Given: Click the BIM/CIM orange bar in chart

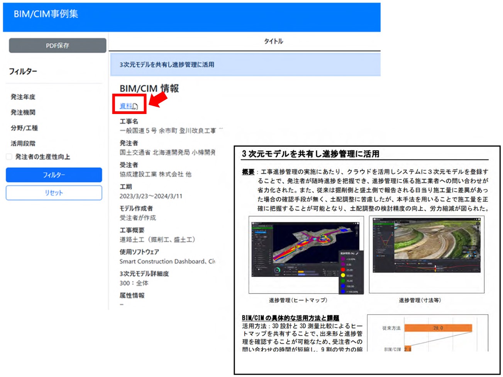Looking at the screenshot, I should click(x=408, y=349).
